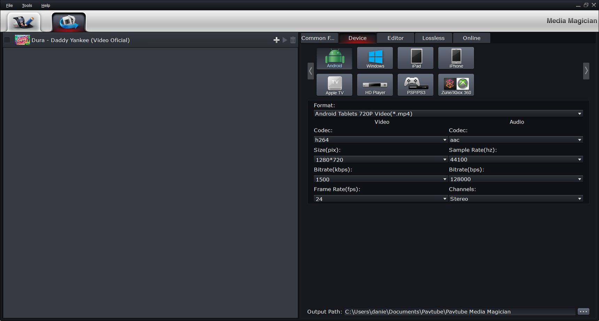Browse output path with ellipsis button

pyautogui.click(x=583, y=312)
